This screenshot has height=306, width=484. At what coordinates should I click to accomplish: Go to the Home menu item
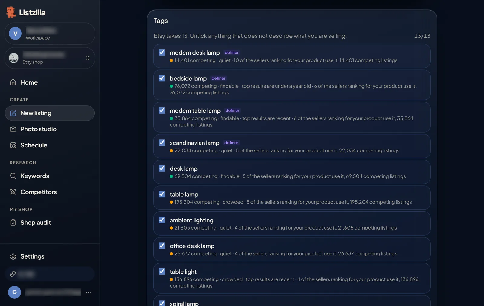click(50, 82)
